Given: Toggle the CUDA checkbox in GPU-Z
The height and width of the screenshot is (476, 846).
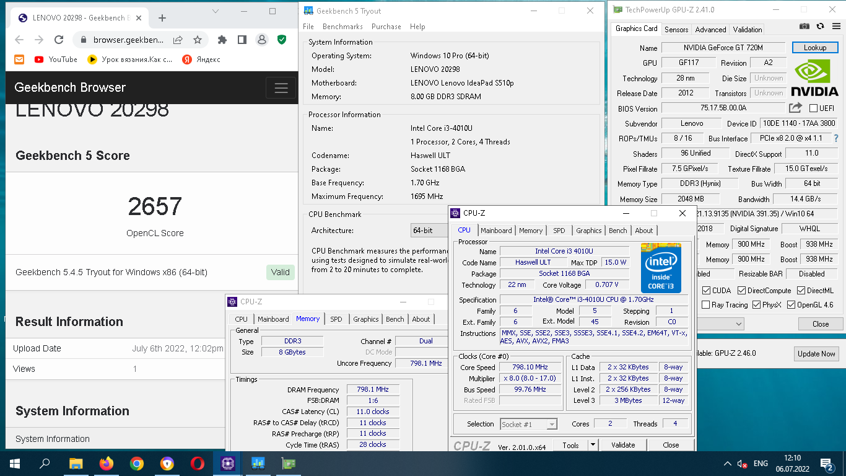Looking at the screenshot, I should [706, 290].
